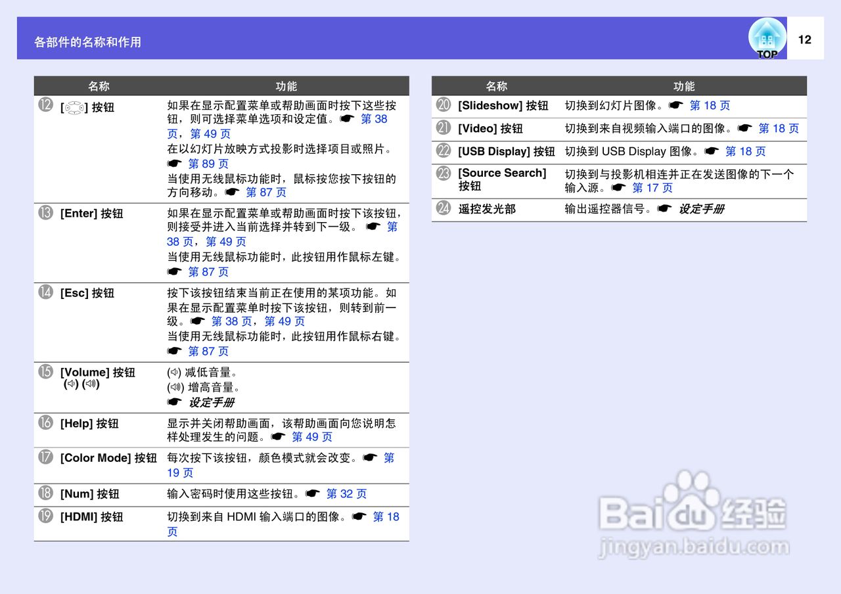The image size is (841, 594).
Task: Click 设定手册 reference in 遥控发光部 row
Action: click(701, 209)
